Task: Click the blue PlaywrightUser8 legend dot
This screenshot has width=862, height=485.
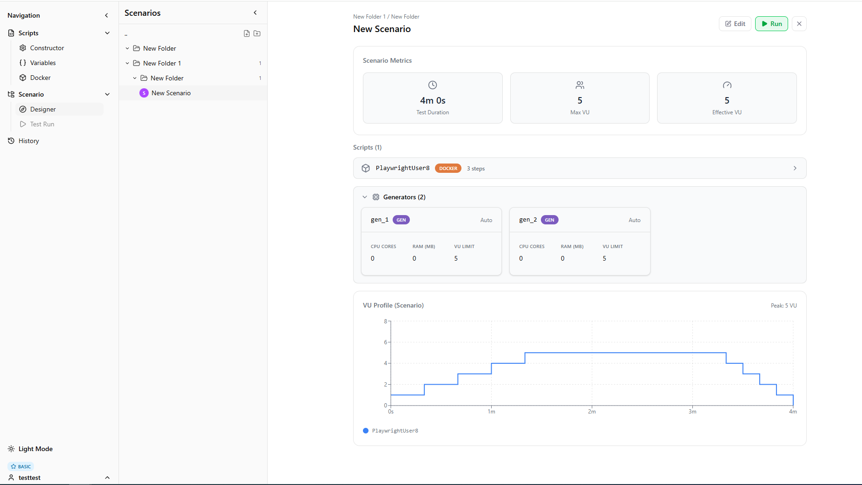Action: pyautogui.click(x=366, y=431)
